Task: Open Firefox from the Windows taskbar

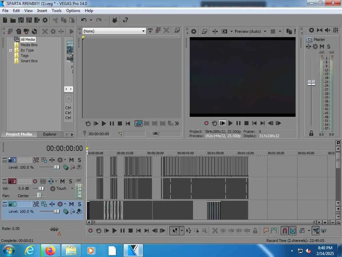Action: [x=50, y=250]
